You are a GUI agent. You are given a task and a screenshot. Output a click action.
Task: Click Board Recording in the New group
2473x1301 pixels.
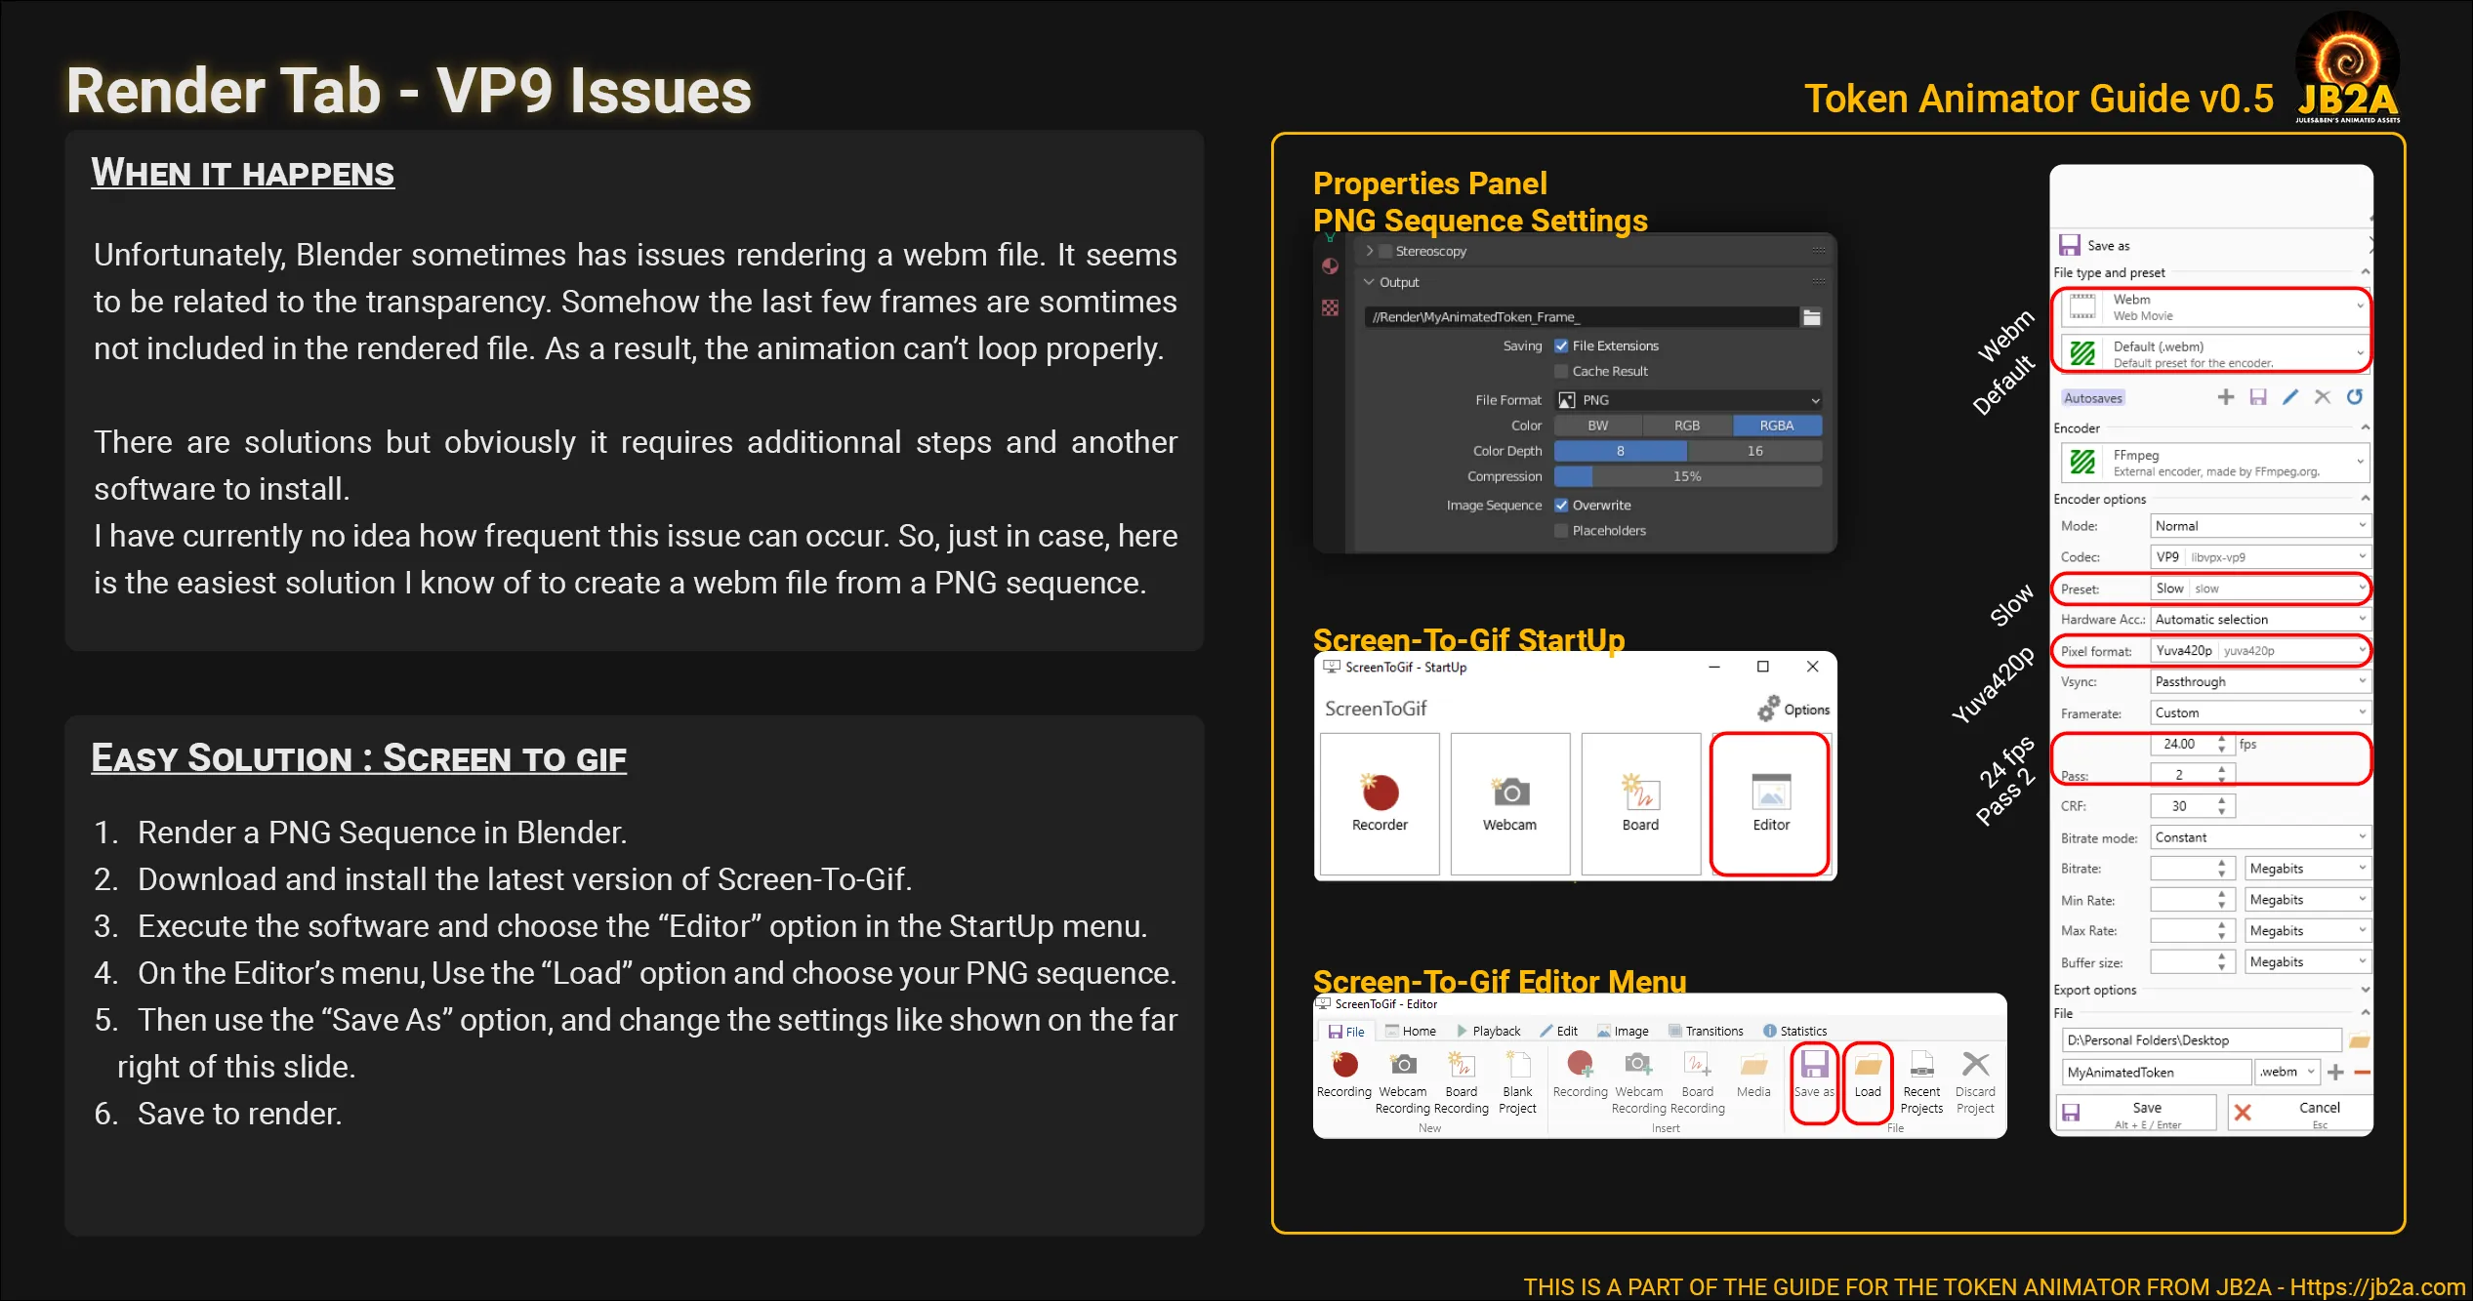point(1461,1082)
